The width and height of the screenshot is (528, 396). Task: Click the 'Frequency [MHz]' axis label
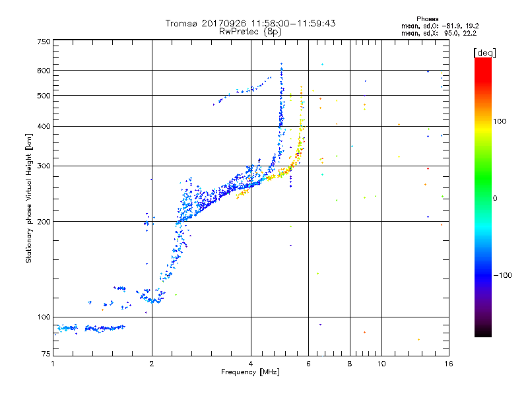coord(250,372)
